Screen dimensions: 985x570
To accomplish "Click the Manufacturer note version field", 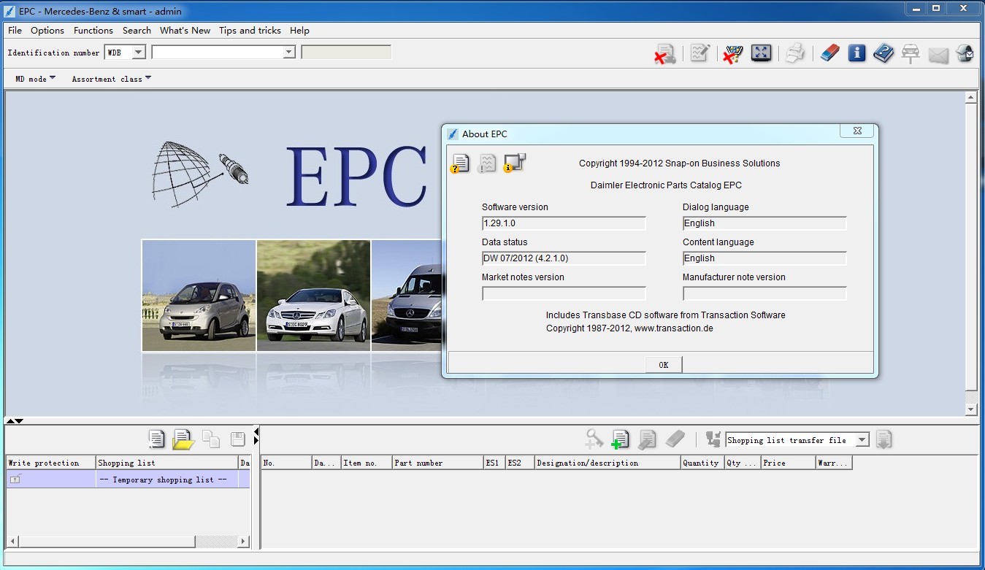I will tap(764, 293).
